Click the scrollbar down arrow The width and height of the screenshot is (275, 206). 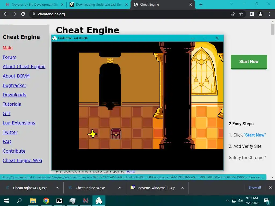pyautogui.click(x=273, y=178)
